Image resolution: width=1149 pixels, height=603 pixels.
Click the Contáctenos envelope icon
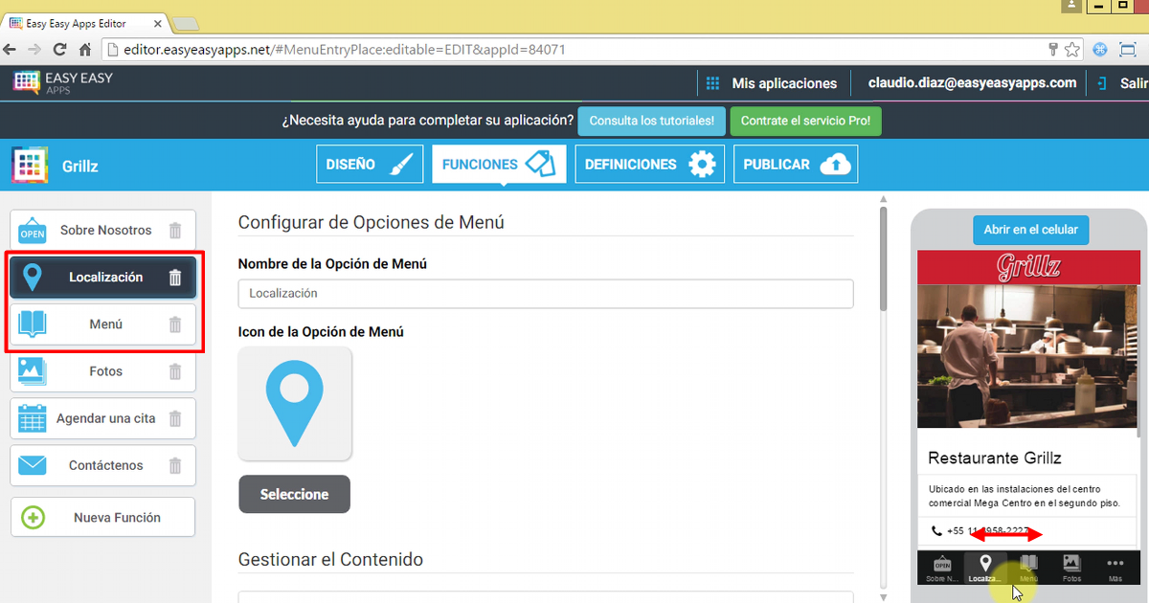[32, 465]
